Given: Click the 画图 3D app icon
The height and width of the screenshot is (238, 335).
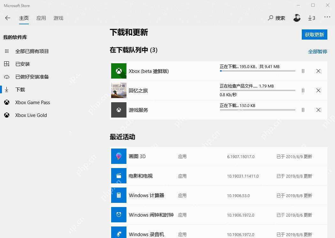Looking at the screenshot, I should coord(119,156).
